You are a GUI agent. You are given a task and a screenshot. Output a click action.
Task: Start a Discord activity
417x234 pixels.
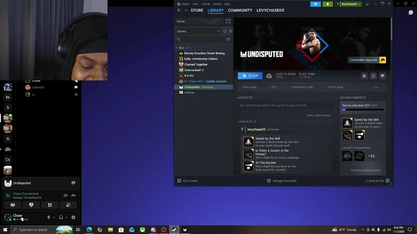pyautogui.click(x=50, y=205)
